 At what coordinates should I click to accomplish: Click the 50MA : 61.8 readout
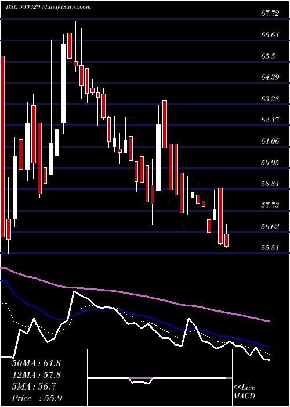click(36, 363)
